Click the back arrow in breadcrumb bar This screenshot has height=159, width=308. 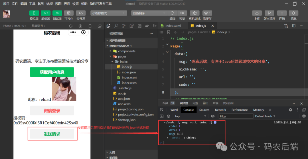coord(176,32)
